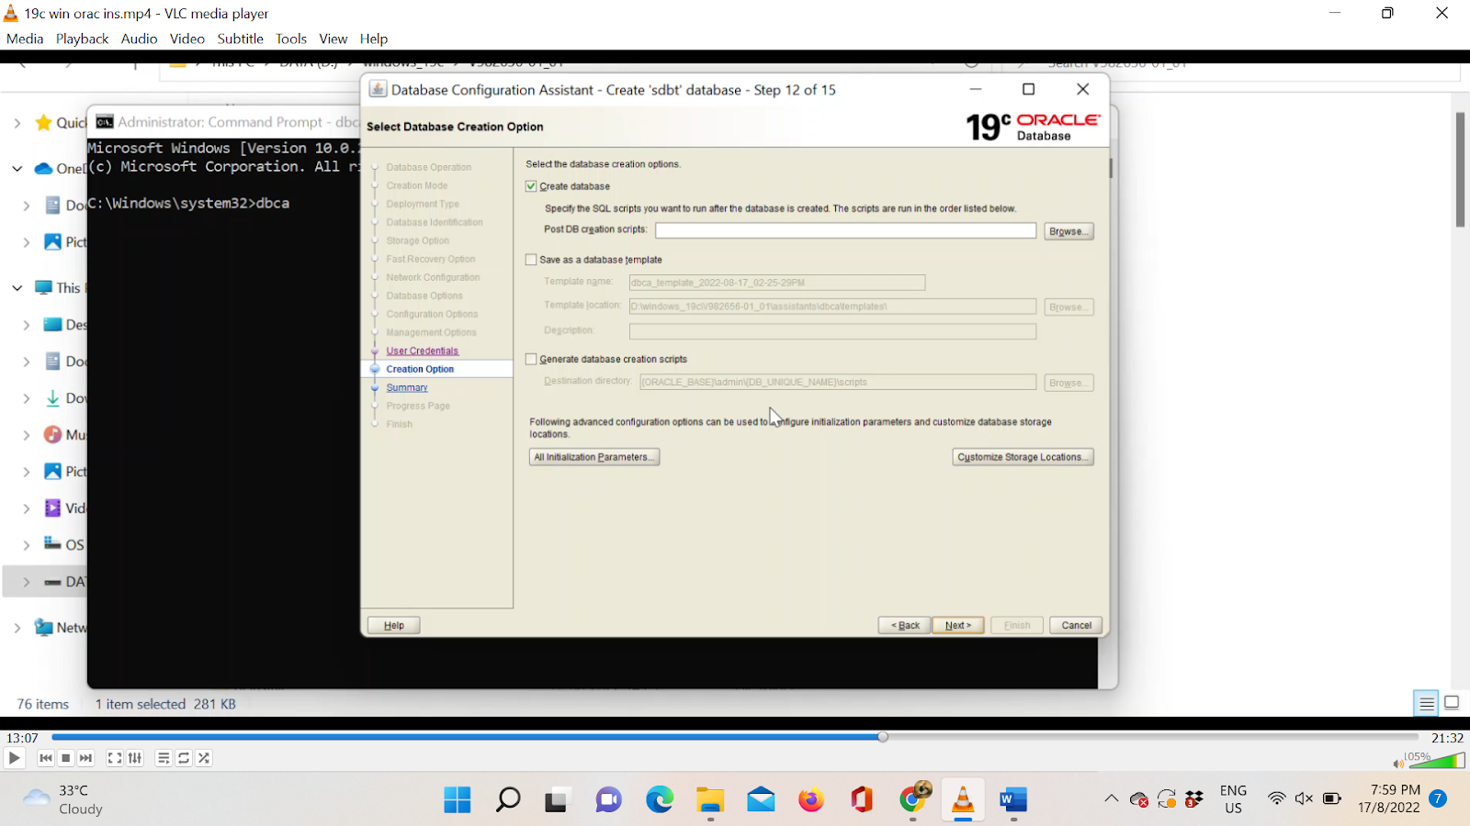Image resolution: width=1470 pixels, height=826 pixels.
Task: Click the Dropbox tray icon
Action: (1194, 799)
